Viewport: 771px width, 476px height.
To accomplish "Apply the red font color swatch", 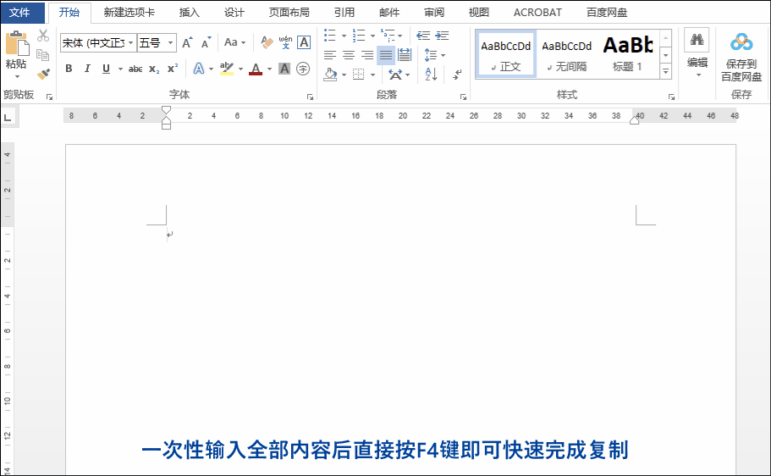I will pos(256,69).
